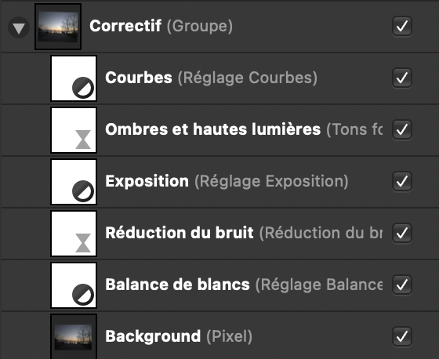Screen dimensions: 439x359
Task: Hide the Background pixel layer
Action: (401, 336)
